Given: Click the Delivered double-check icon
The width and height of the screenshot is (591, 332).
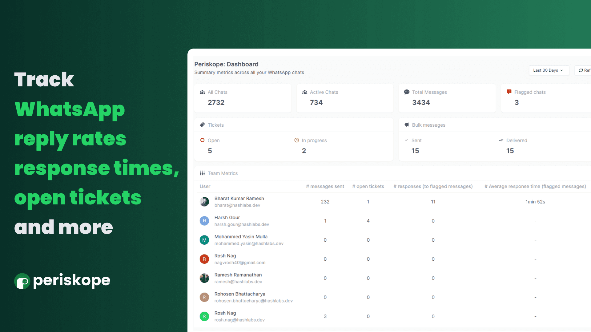Looking at the screenshot, I should click(x=501, y=140).
